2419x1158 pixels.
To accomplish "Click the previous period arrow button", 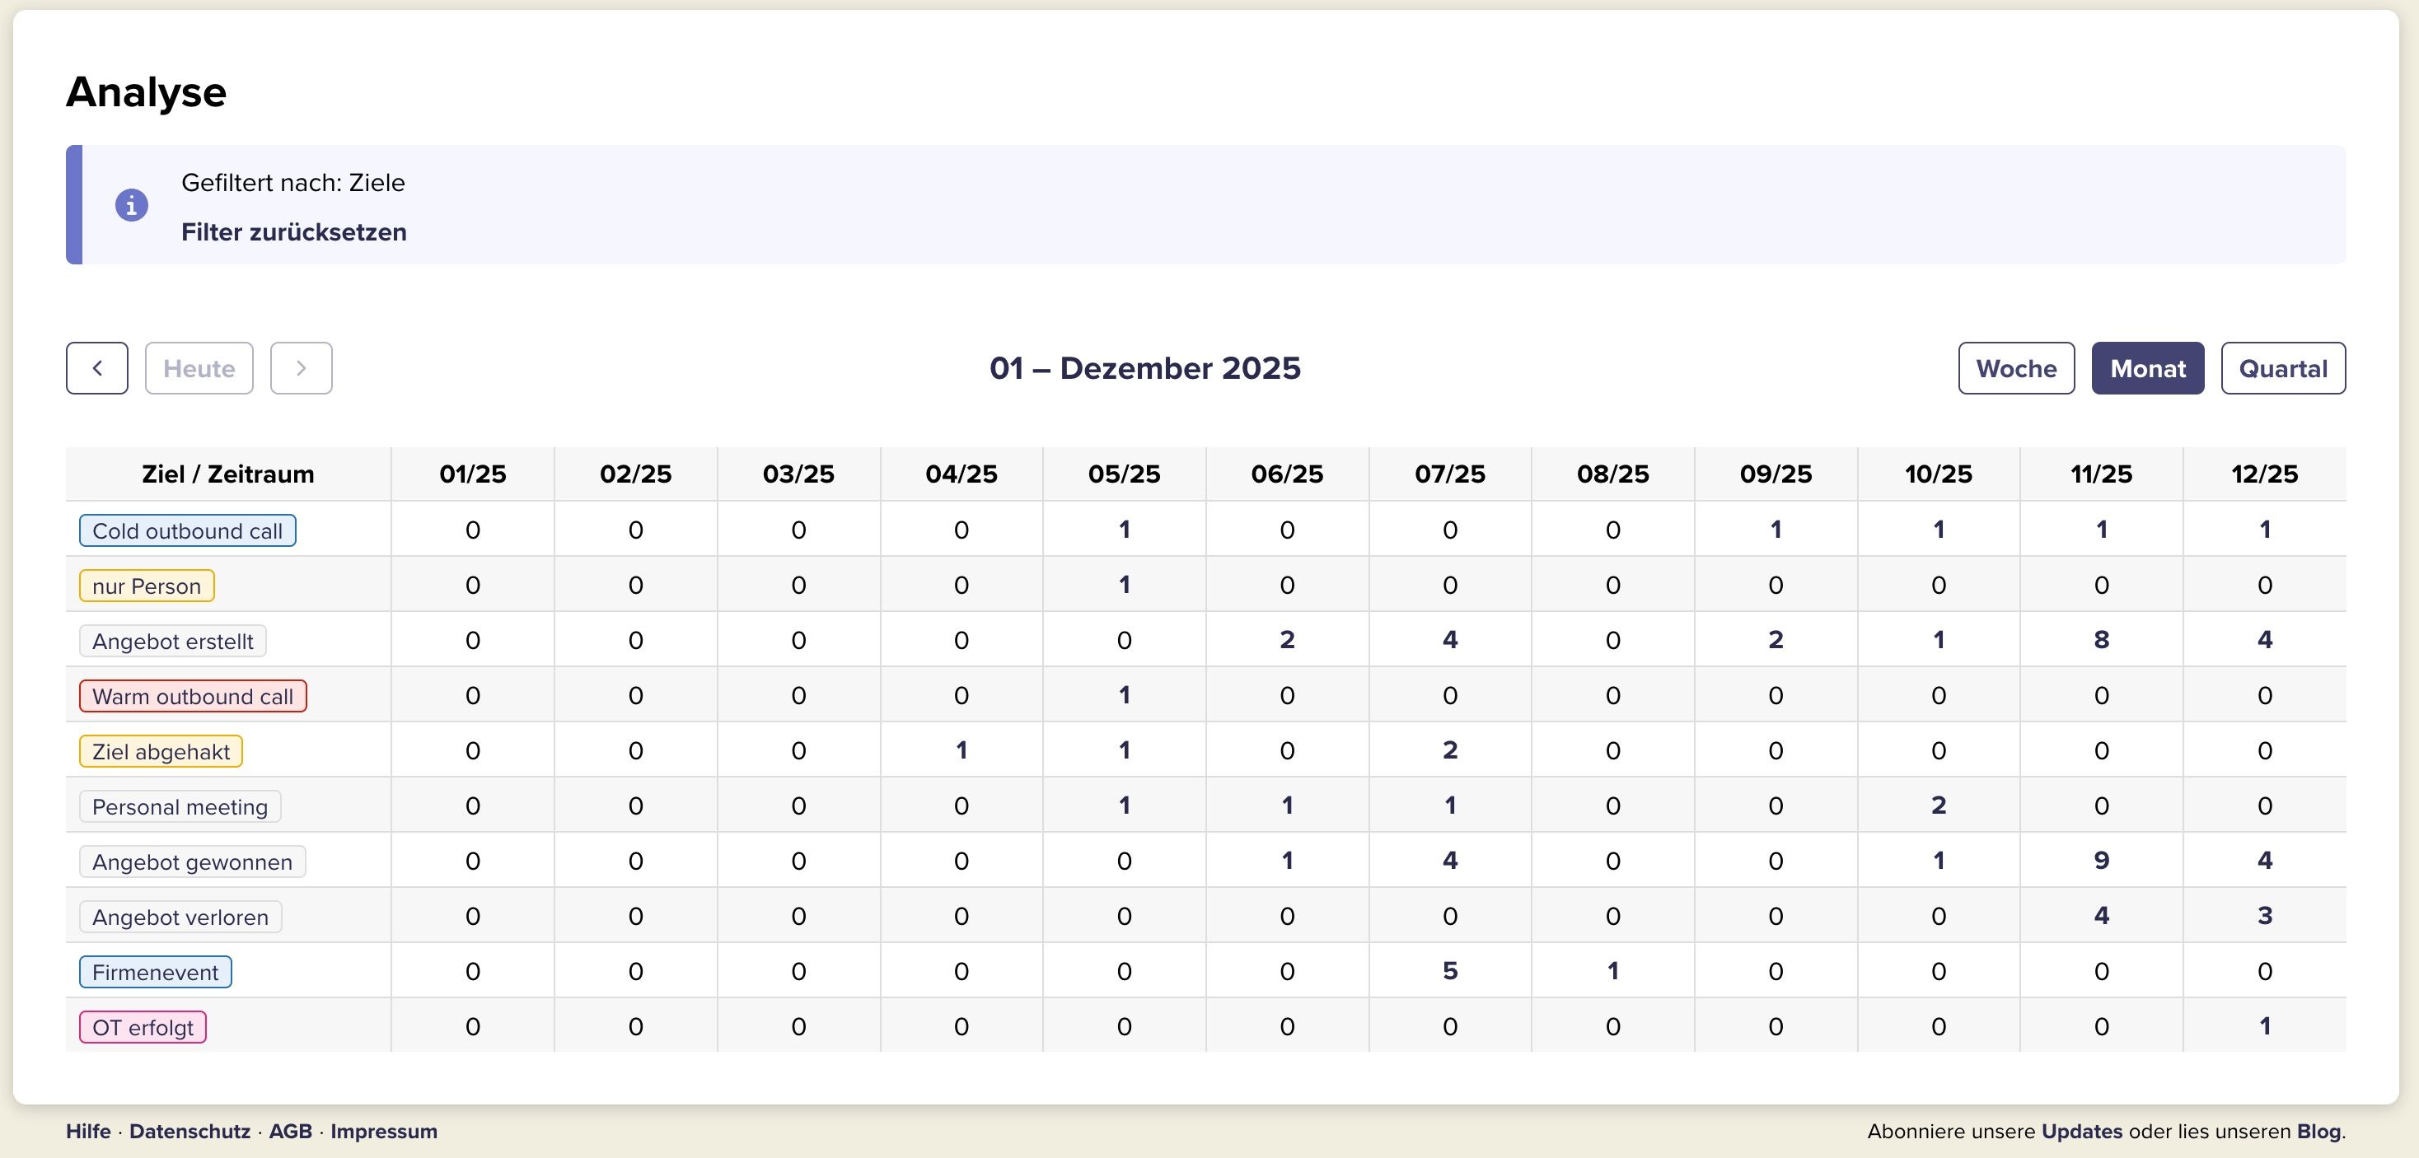I will [x=96, y=368].
